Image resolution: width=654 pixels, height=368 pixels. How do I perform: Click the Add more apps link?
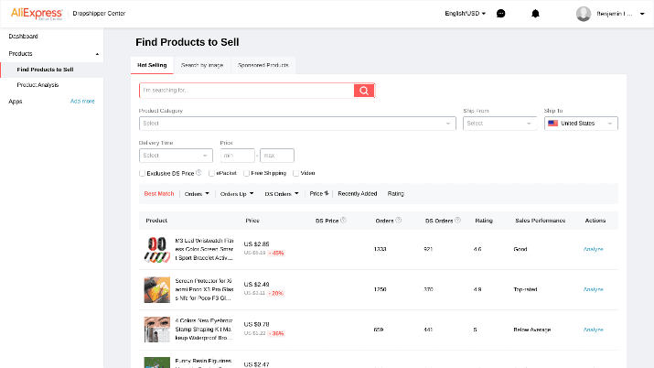click(82, 102)
